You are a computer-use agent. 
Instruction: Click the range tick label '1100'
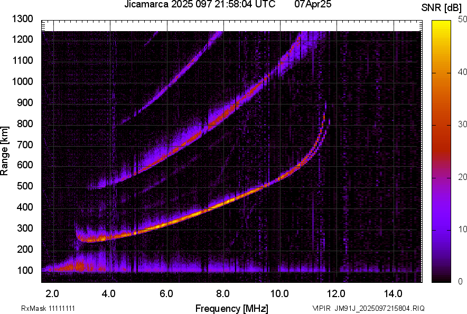(x=22, y=60)
